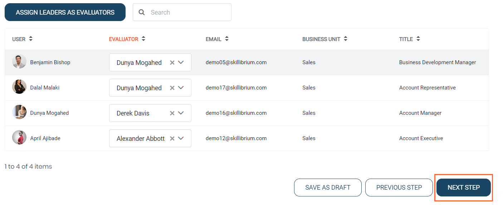The height and width of the screenshot is (205, 503).
Task: Sort by User column arrows
Action: coord(31,39)
